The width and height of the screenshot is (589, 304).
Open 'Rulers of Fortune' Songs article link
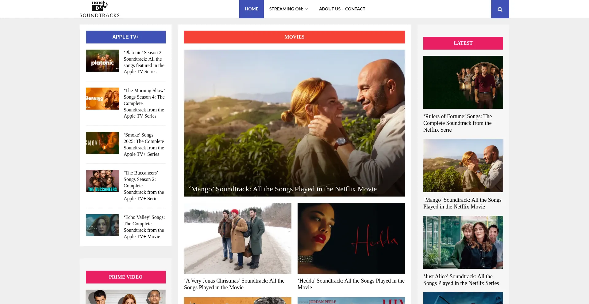point(457,123)
